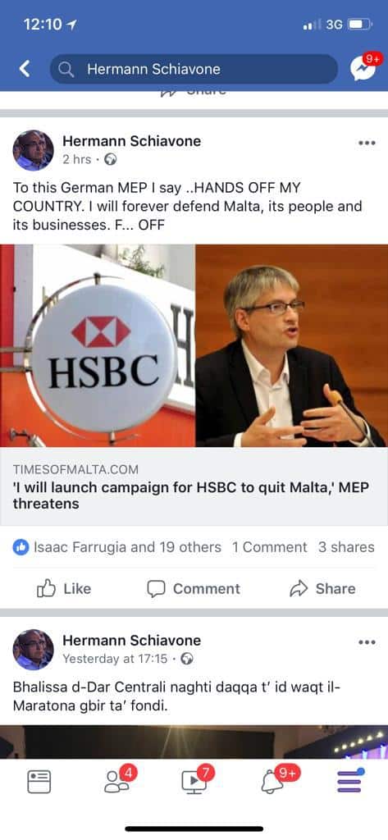View the 3 shares list
The height and width of the screenshot is (840, 388).
click(x=346, y=547)
